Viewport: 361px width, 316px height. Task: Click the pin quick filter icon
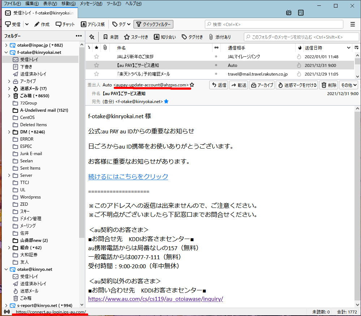[92, 37]
